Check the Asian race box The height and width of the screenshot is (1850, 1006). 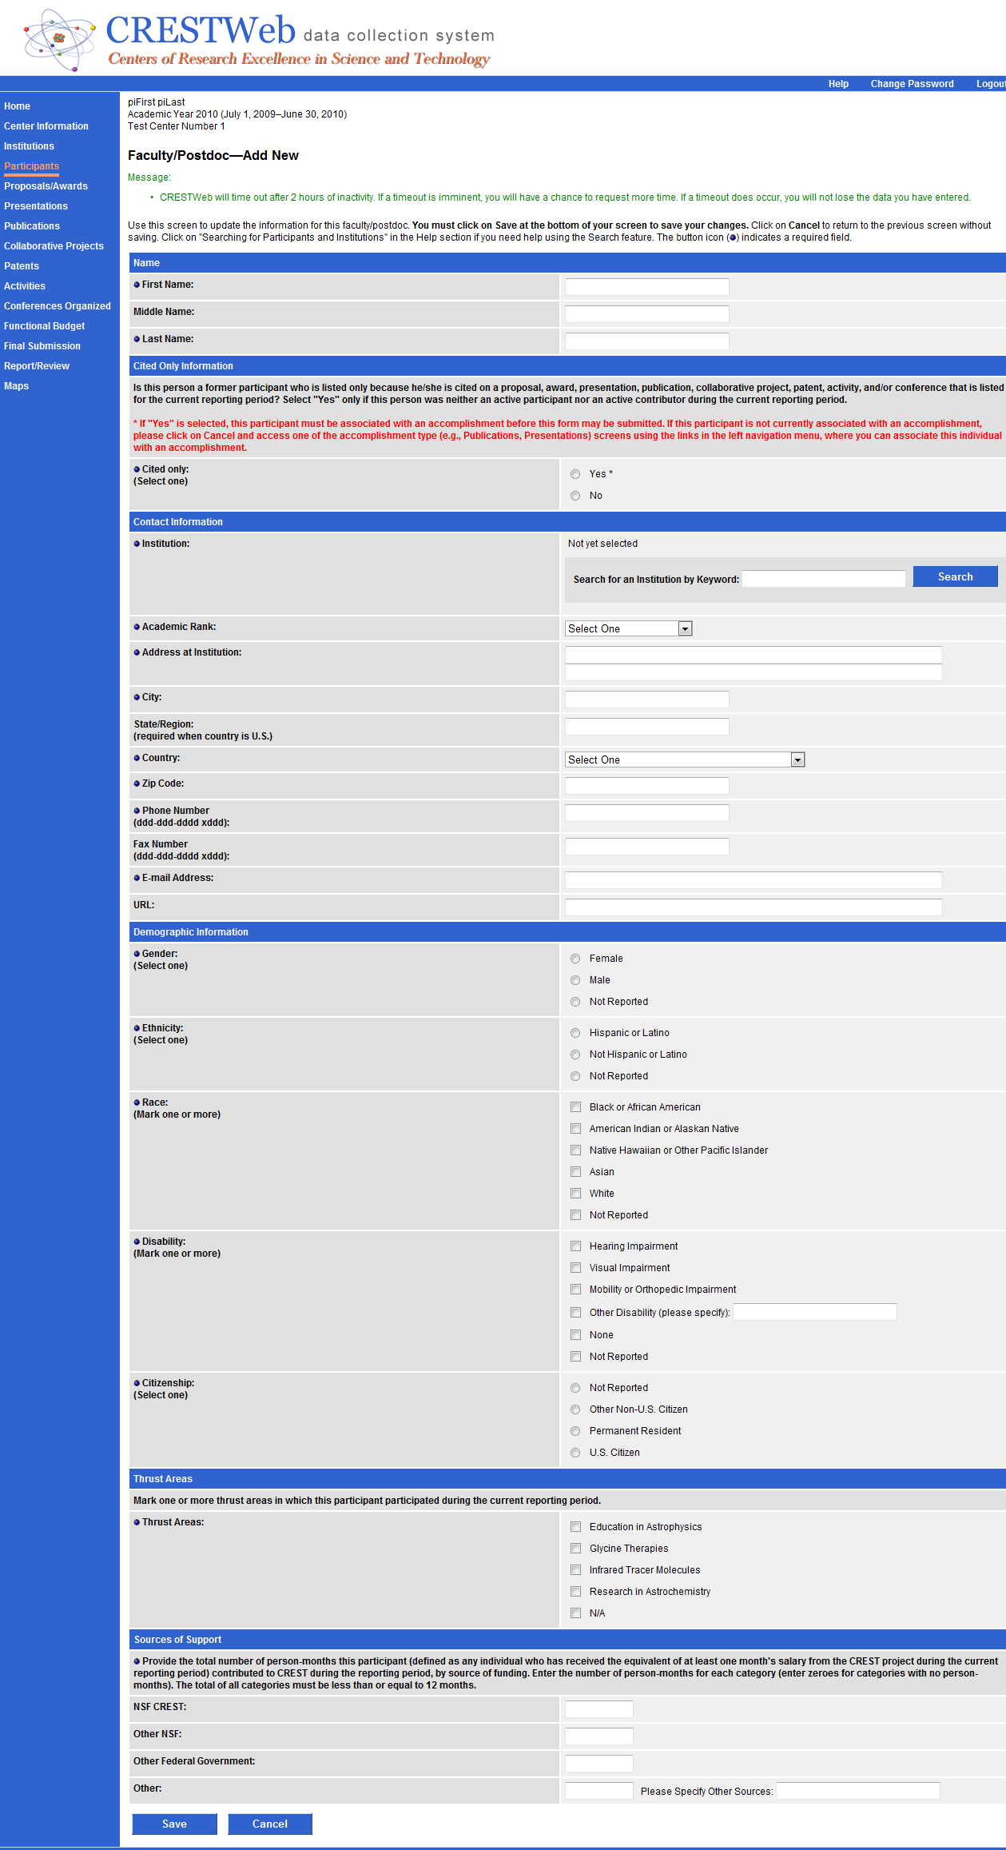click(x=575, y=1172)
